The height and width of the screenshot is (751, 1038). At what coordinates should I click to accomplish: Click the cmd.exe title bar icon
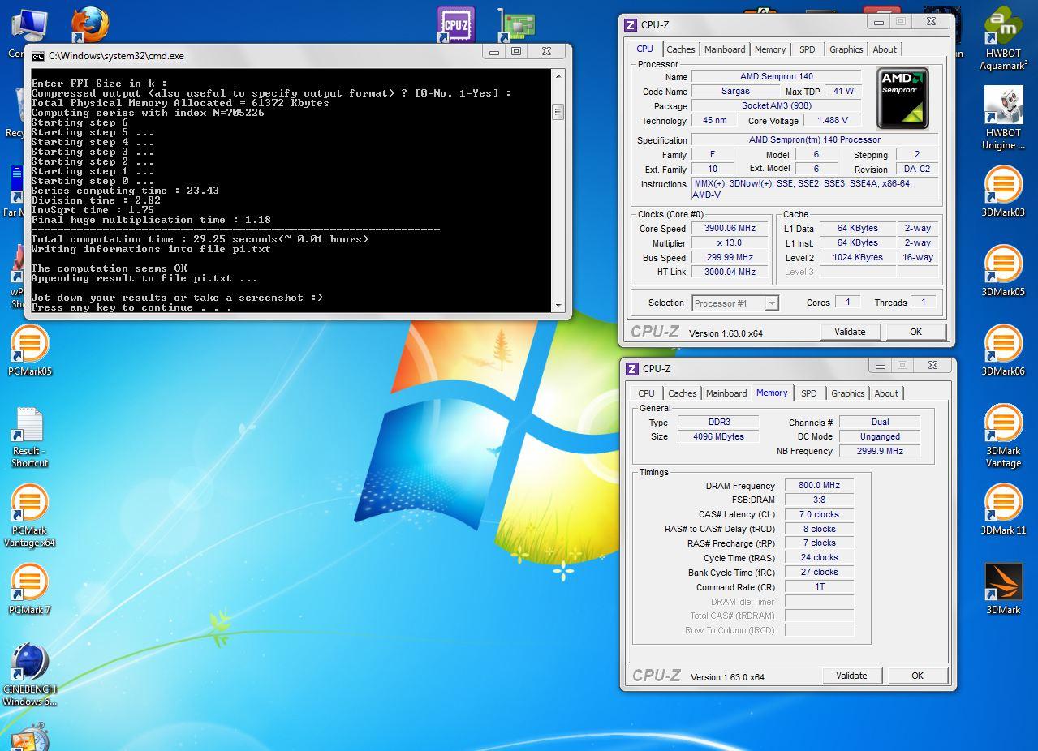(37, 56)
